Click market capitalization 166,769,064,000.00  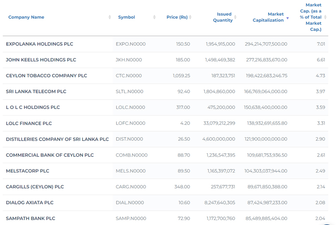(x=266, y=91)
